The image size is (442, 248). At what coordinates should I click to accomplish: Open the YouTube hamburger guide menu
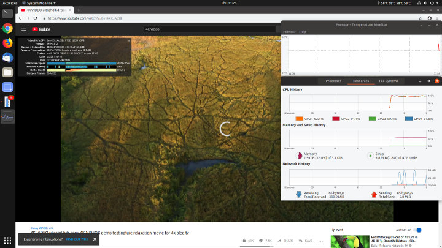24,29
